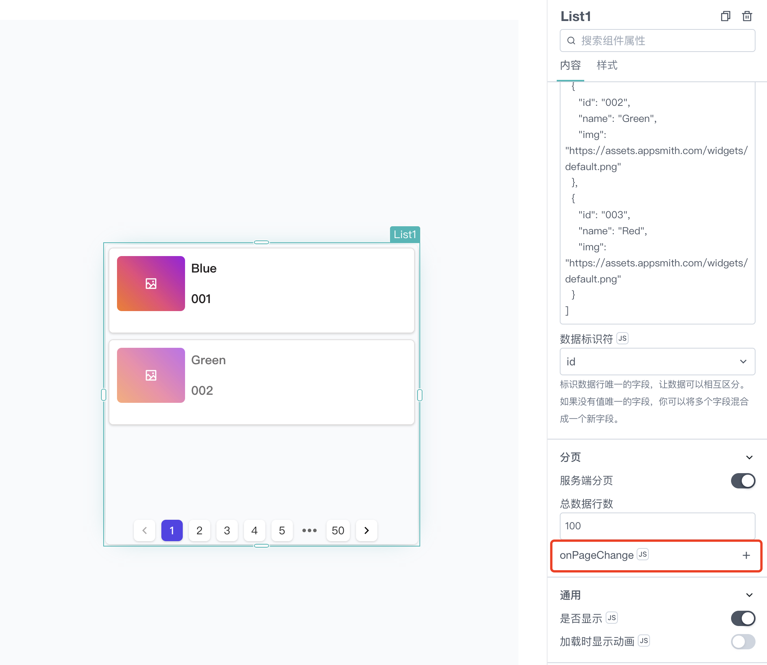Go to page 3 in pagination
The width and height of the screenshot is (767, 665).
tap(227, 530)
